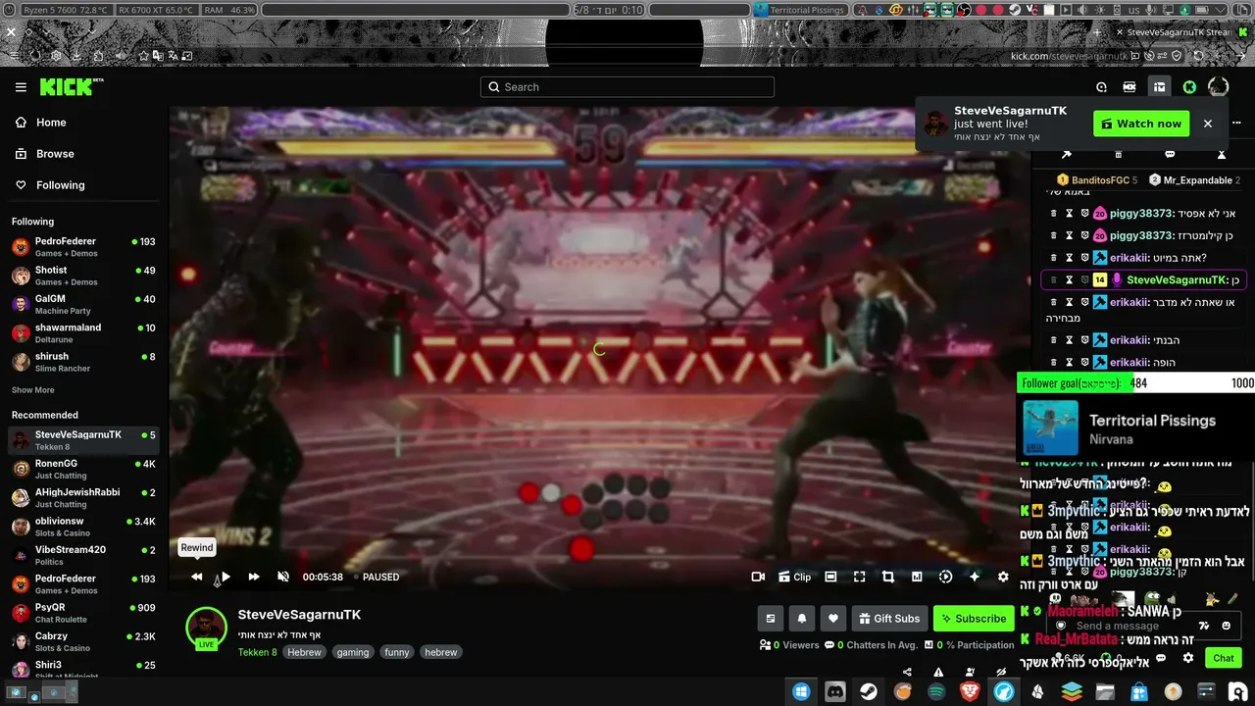Click the crop icon in player controls
This screenshot has height=706, width=1255.
click(888, 578)
